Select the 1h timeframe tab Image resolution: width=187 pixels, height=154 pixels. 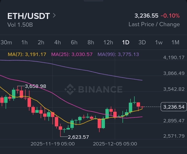pos(24,42)
